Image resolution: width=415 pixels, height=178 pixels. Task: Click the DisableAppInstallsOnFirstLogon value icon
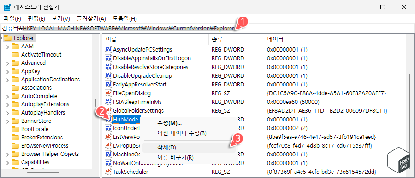click(108, 58)
